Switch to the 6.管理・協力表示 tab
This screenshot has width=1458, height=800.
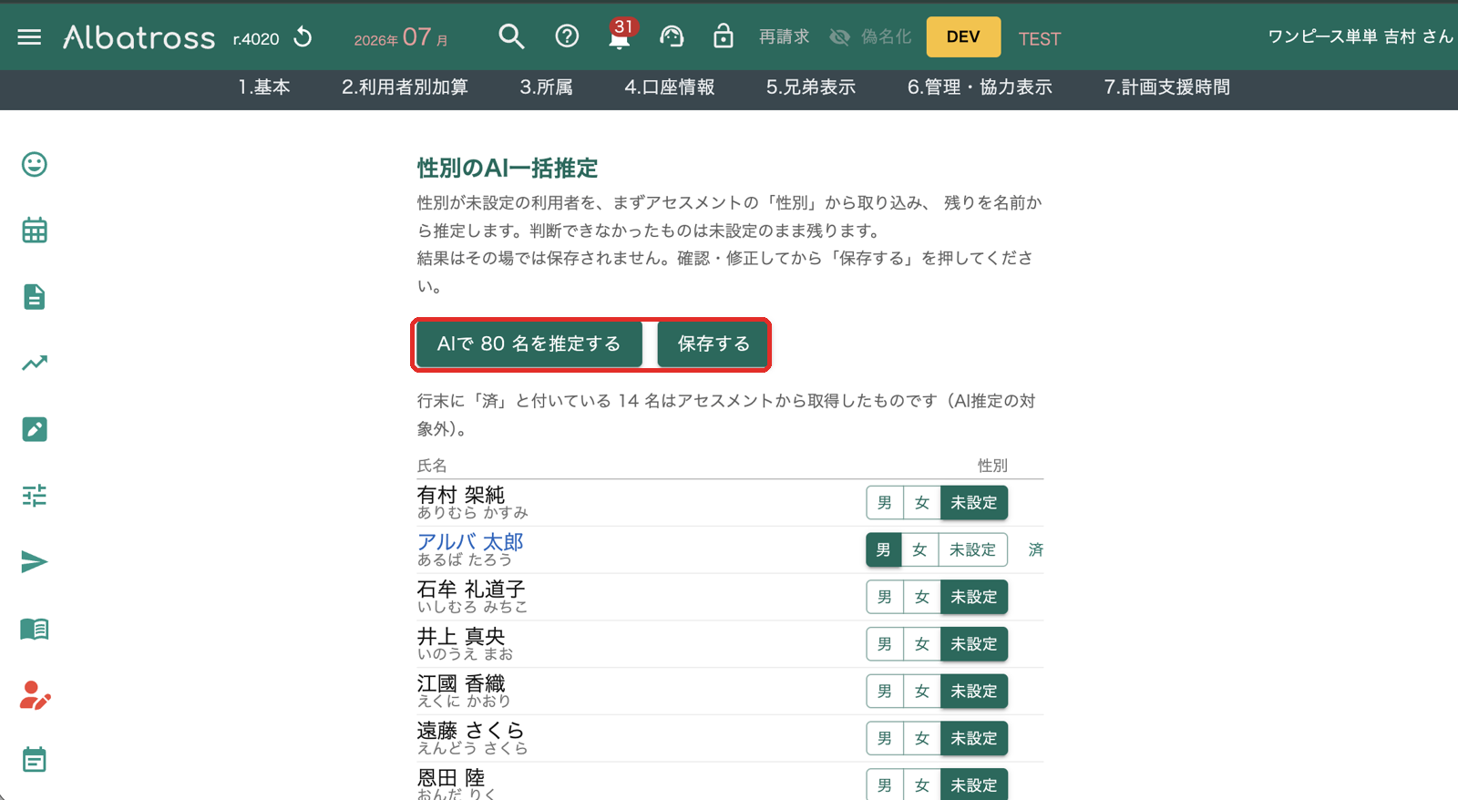[x=980, y=87]
